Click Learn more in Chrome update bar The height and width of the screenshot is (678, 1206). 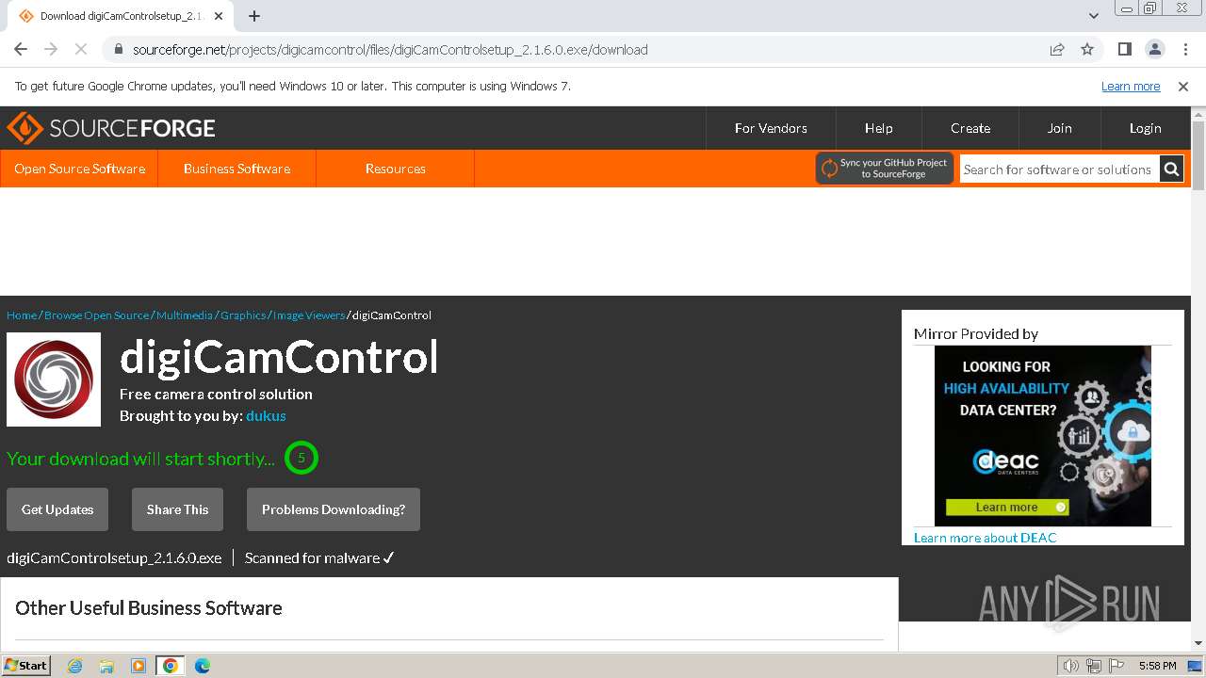click(x=1131, y=86)
